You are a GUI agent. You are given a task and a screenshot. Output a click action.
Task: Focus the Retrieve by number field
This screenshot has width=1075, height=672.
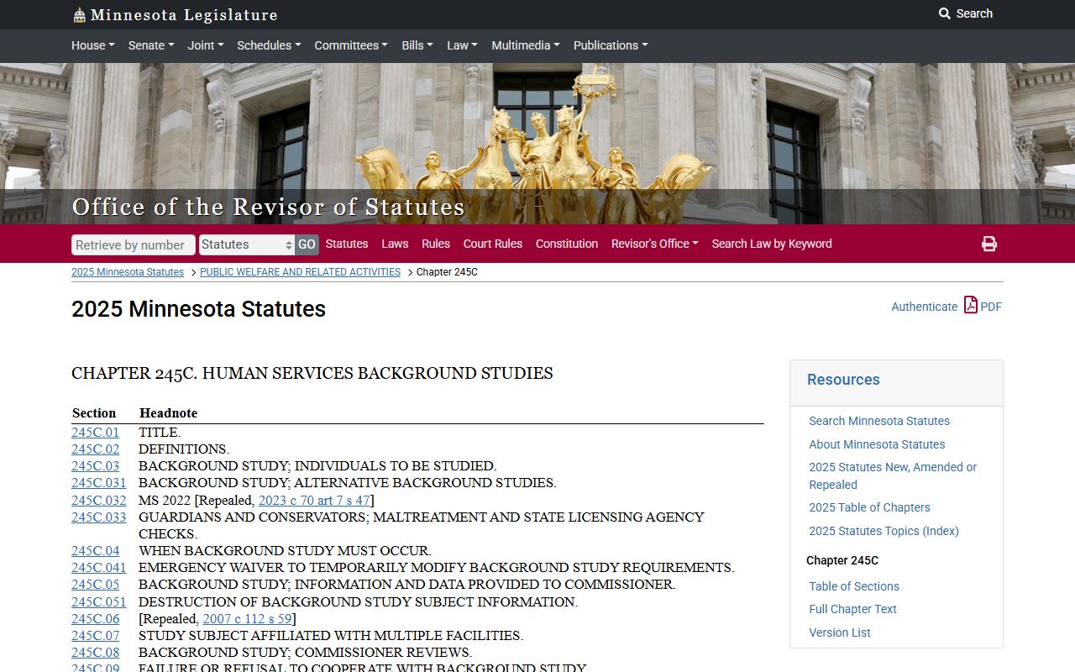pos(134,244)
